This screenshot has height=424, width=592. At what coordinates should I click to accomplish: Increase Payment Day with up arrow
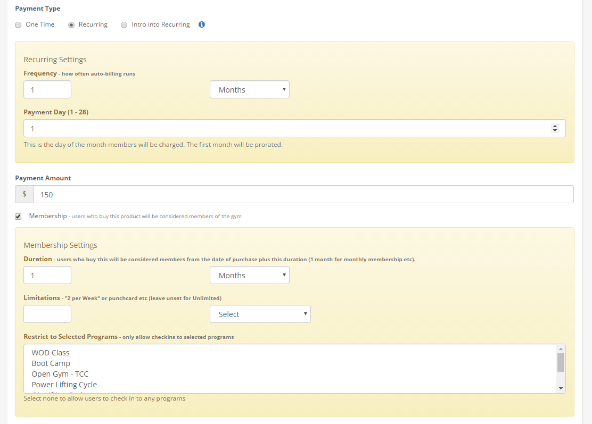tap(555, 126)
